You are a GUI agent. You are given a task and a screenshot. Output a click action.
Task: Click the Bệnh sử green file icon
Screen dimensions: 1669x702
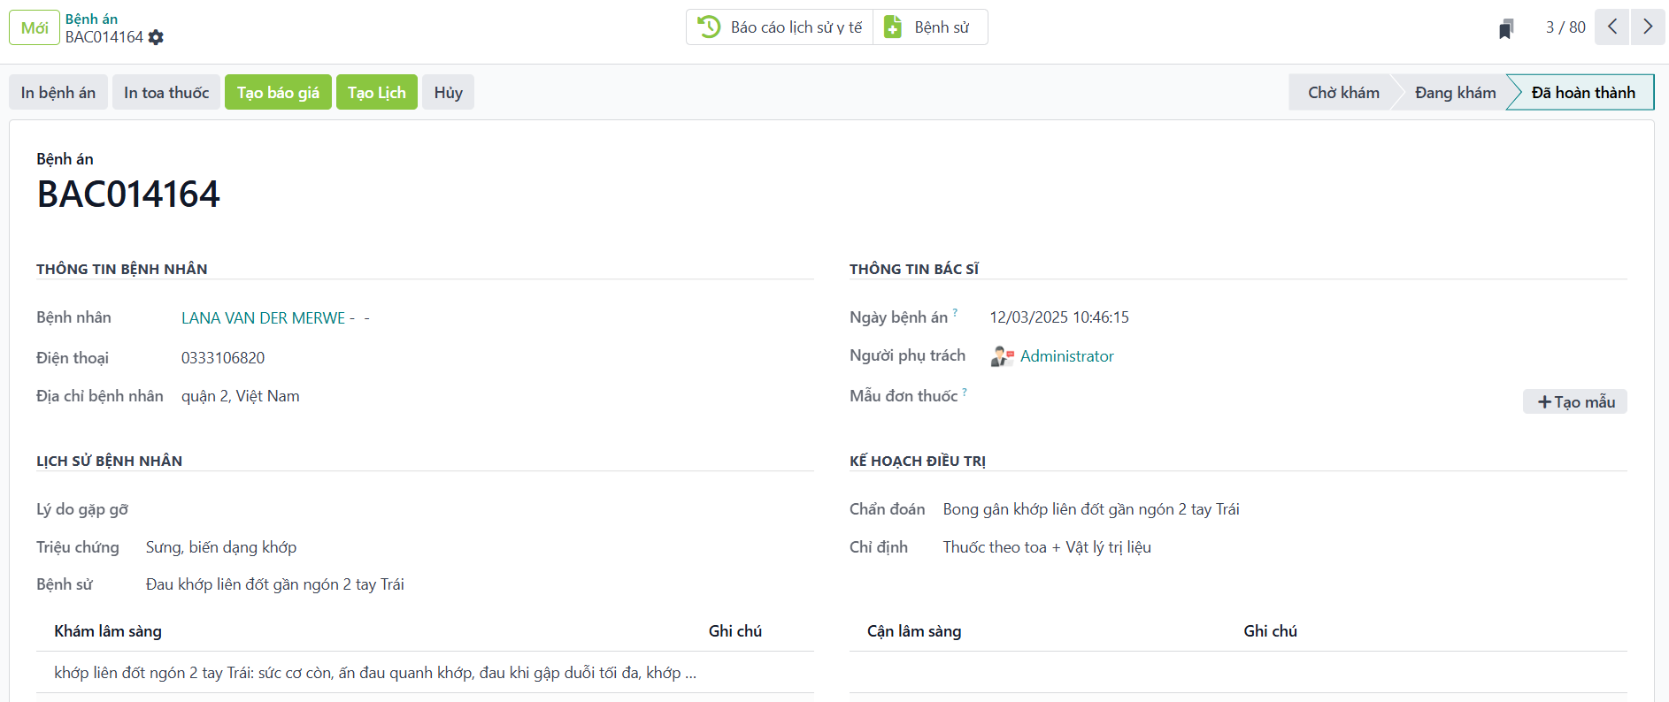tap(893, 27)
